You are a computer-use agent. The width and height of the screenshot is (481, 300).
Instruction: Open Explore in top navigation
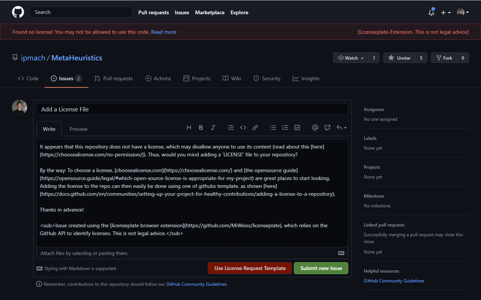239,12
